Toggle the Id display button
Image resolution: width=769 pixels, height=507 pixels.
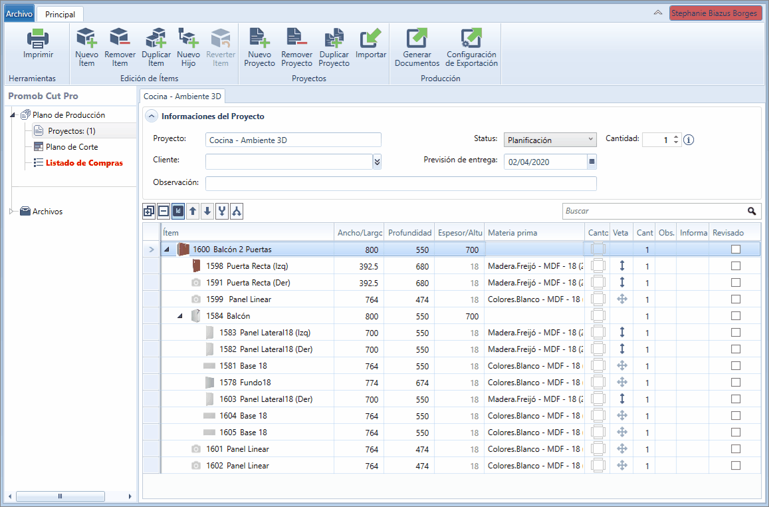point(178,211)
